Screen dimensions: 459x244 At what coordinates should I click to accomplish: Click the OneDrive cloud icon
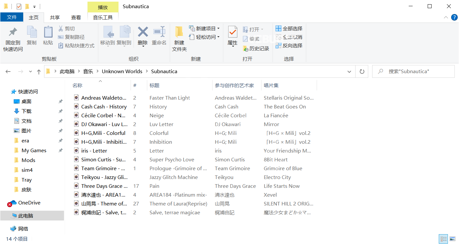coord(12,203)
